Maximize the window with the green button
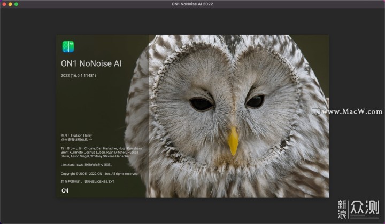This screenshot has width=385, height=224. pyautogui.click(x=16, y=4)
